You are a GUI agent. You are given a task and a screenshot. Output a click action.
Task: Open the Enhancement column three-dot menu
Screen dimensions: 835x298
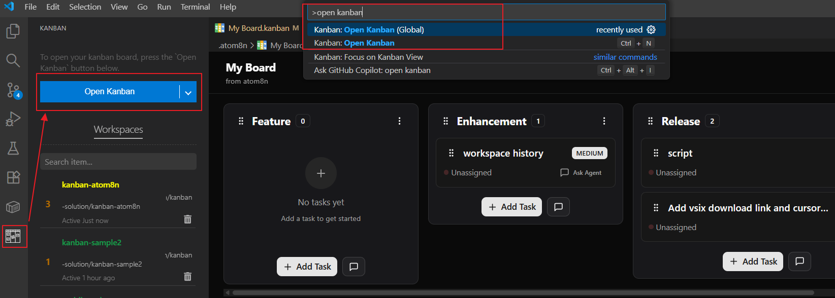(604, 121)
